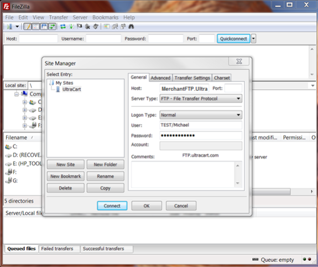Open the Transfer menu
Screen dimensions: 318x267
pyautogui.click(x=59, y=18)
